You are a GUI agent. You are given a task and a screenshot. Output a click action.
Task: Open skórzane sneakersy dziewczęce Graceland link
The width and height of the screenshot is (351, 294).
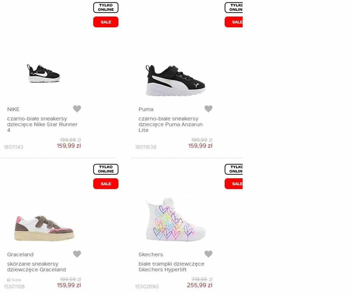(x=37, y=267)
